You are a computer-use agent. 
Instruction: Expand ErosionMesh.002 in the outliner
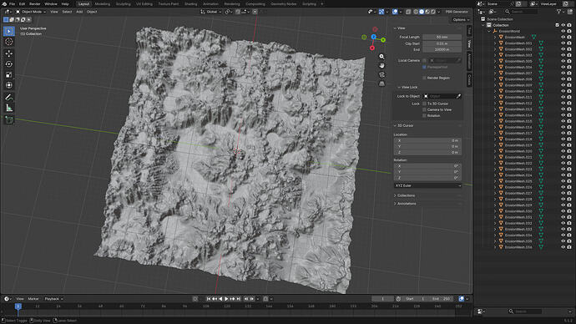click(x=495, y=49)
